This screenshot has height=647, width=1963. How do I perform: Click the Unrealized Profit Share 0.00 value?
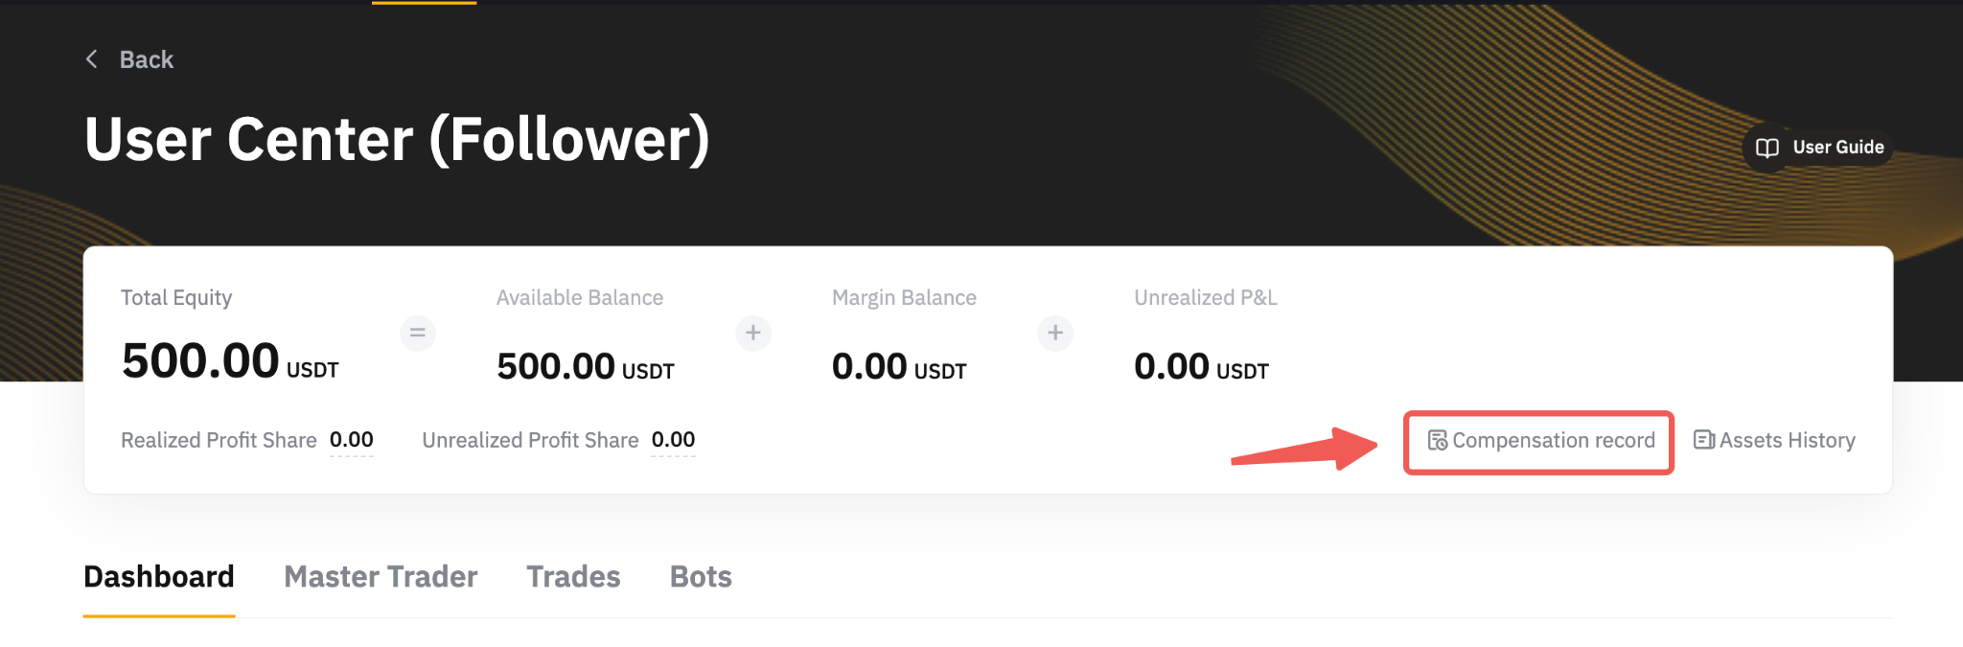coord(673,440)
